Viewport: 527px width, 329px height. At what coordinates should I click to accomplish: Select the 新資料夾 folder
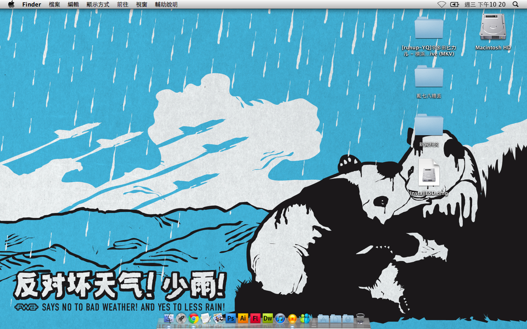pyautogui.click(x=429, y=125)
